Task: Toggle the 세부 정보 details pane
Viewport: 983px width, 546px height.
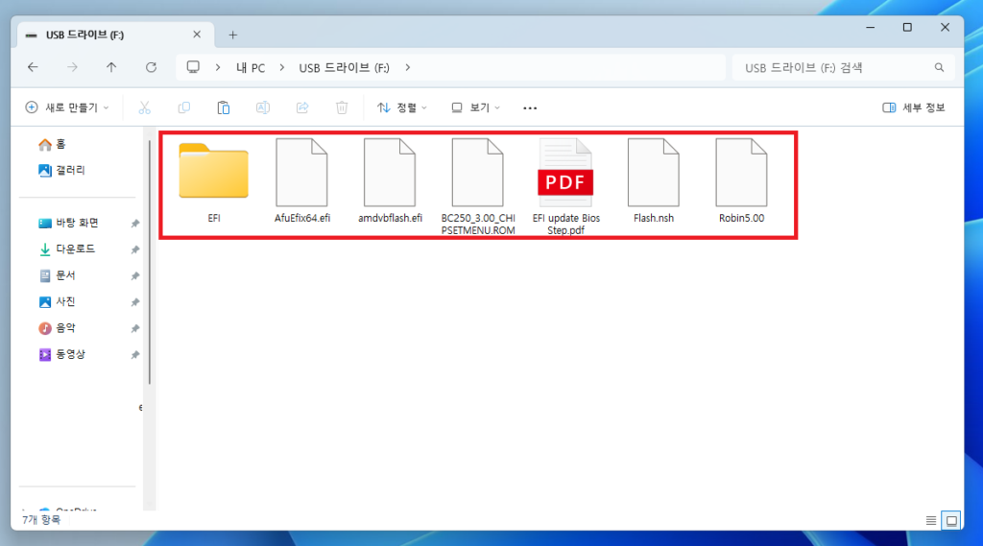Action: click(914, 107)
